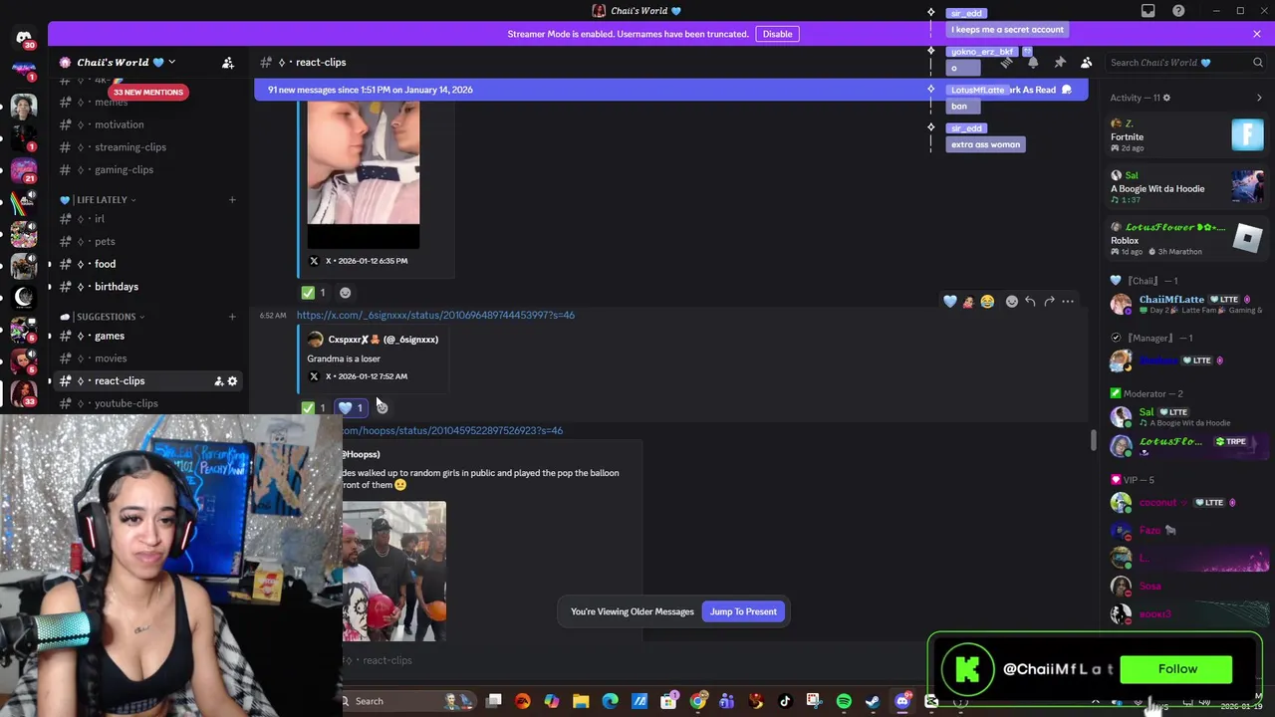Click the new messages banner
This screenshot has width=1275, height=717.
671,90
